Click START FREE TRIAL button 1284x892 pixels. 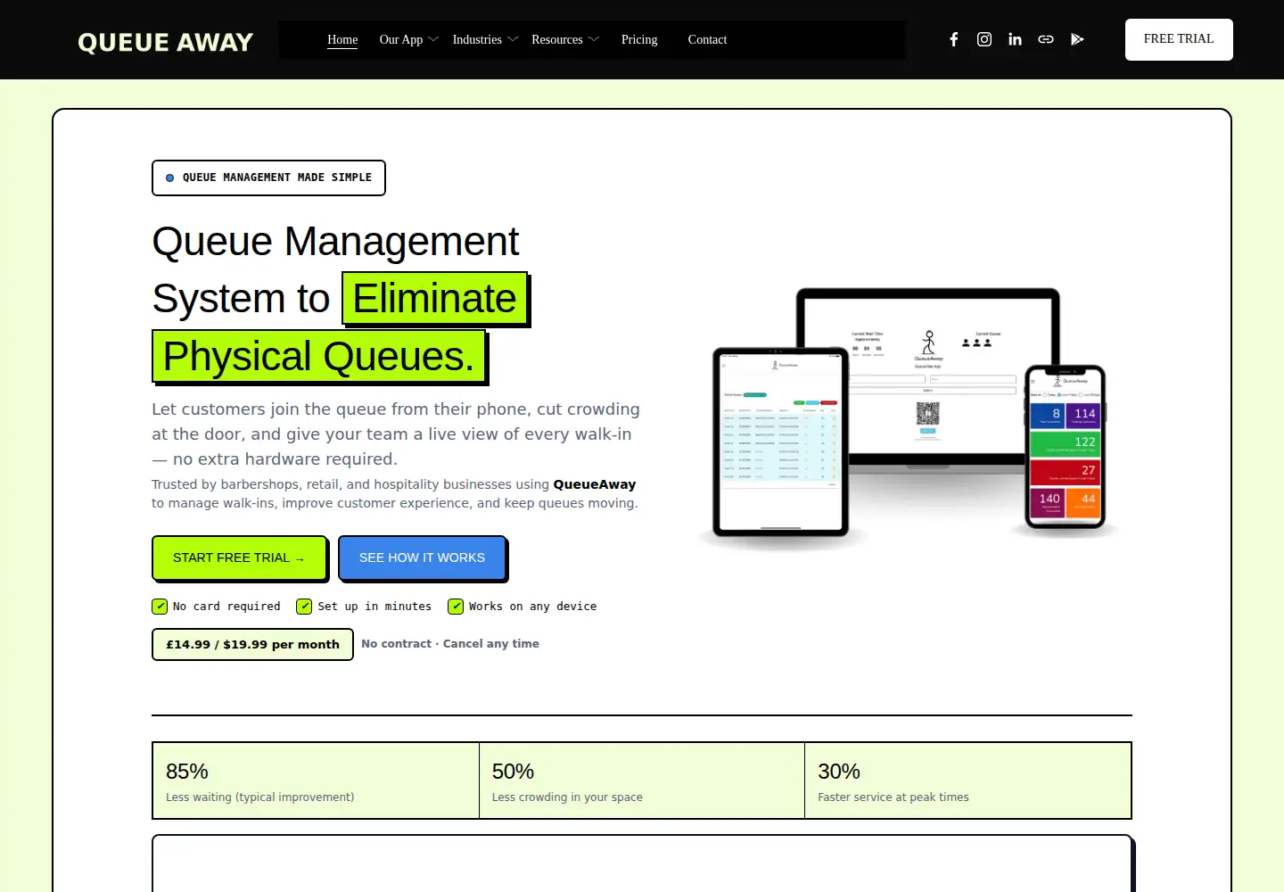pyautogui.click(x=239, y=557)
